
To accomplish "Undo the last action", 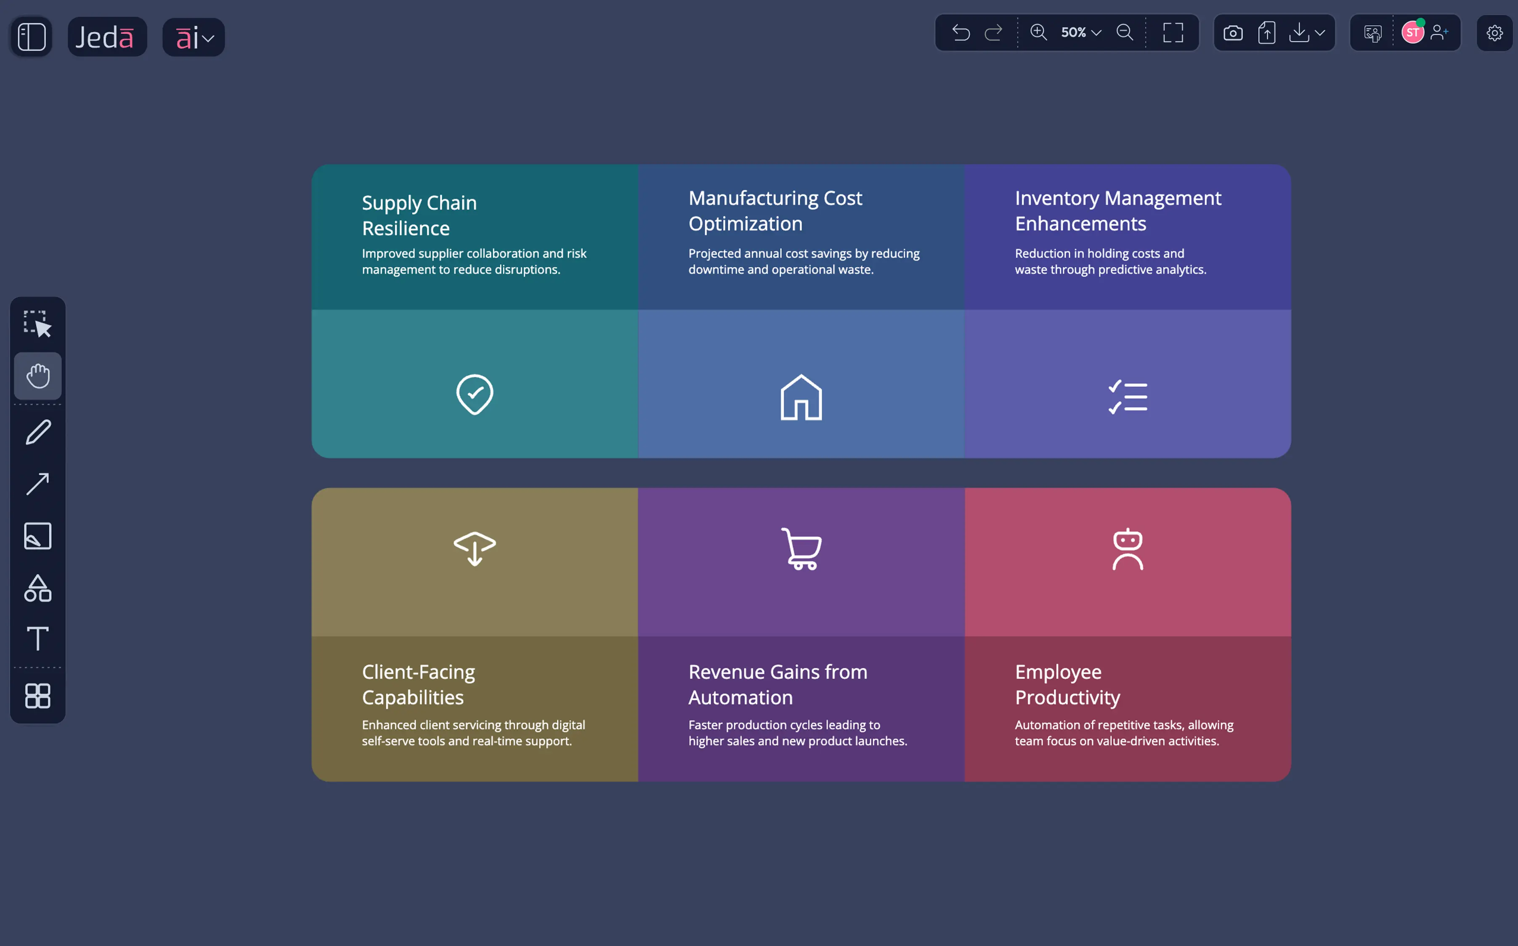I will pos(961,32).
